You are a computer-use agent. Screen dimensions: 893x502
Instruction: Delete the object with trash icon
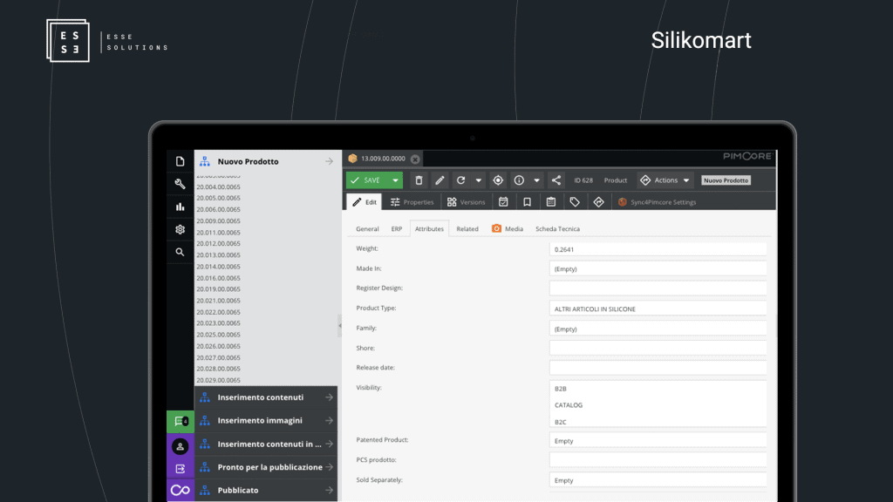(419, 180)
